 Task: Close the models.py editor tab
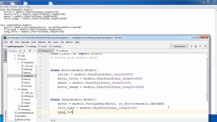click(x=70, y=51)
